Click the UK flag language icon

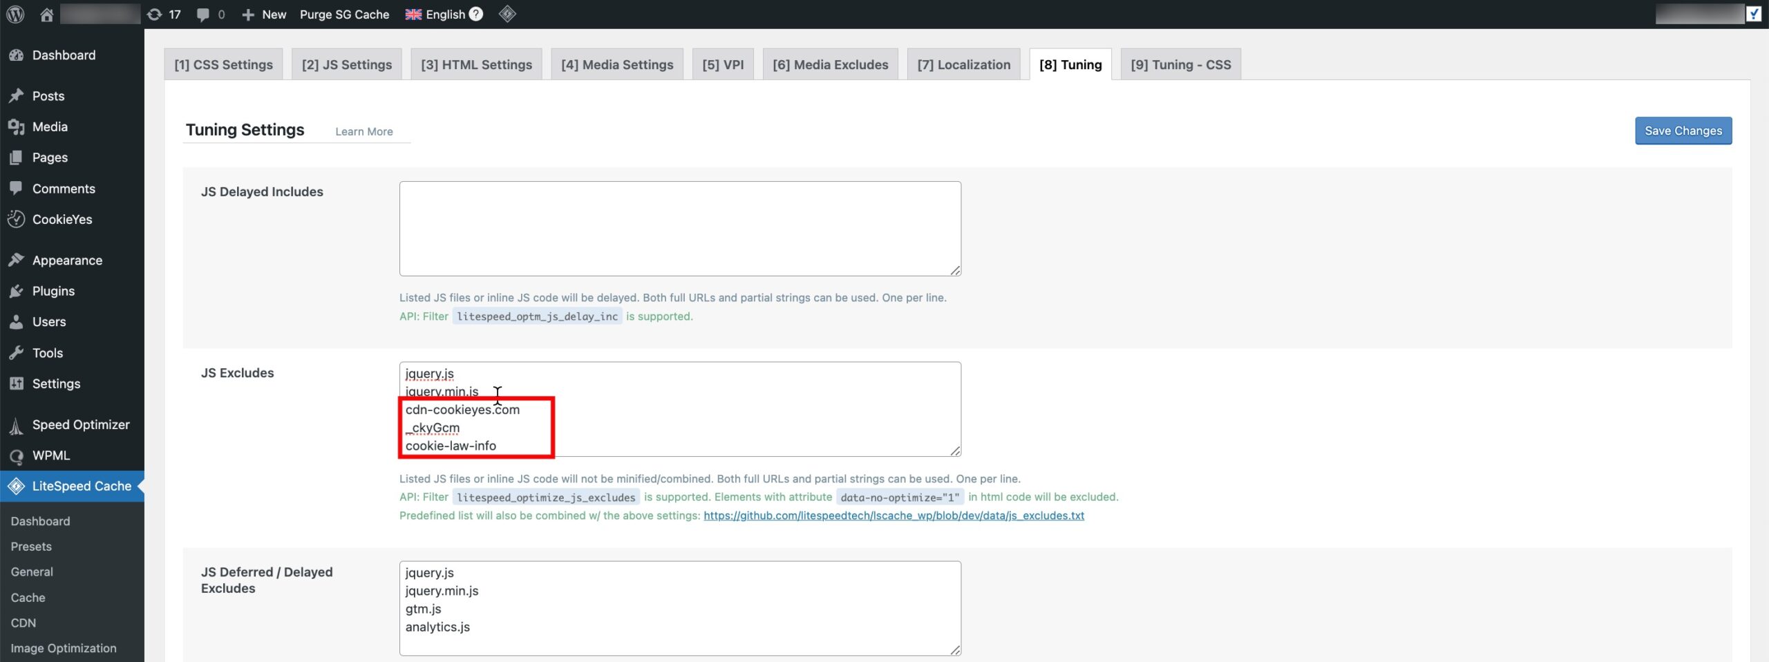[413, 14]
